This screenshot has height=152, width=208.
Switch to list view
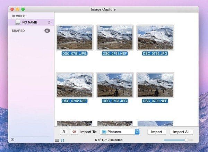click(57, 140)
